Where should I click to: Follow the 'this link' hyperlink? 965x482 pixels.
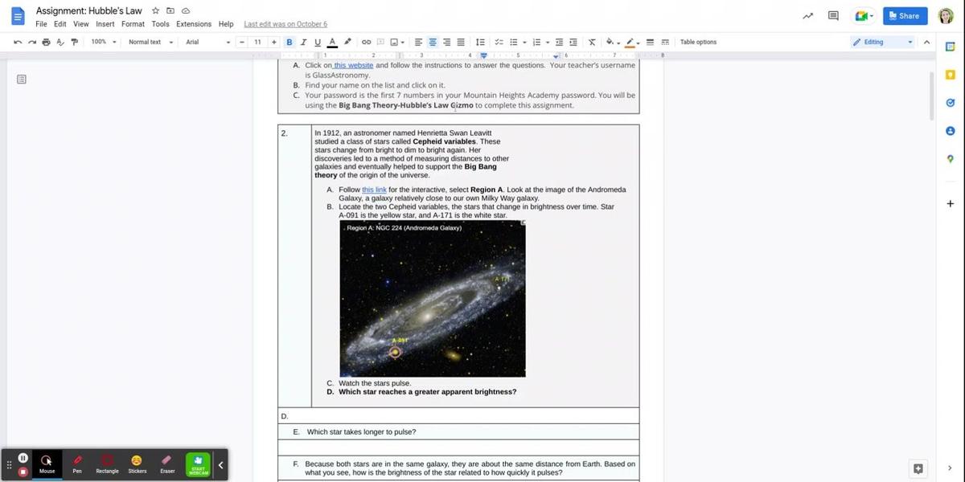[374, 190]
